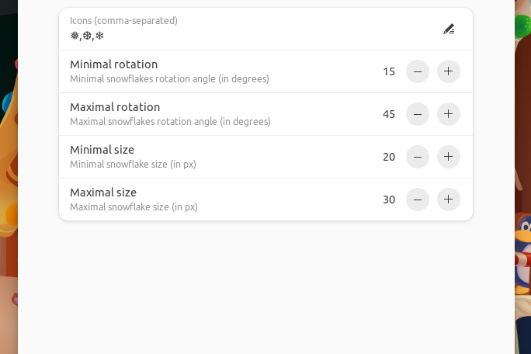Select the Minimal size value 20

click(x=389, y=157)
